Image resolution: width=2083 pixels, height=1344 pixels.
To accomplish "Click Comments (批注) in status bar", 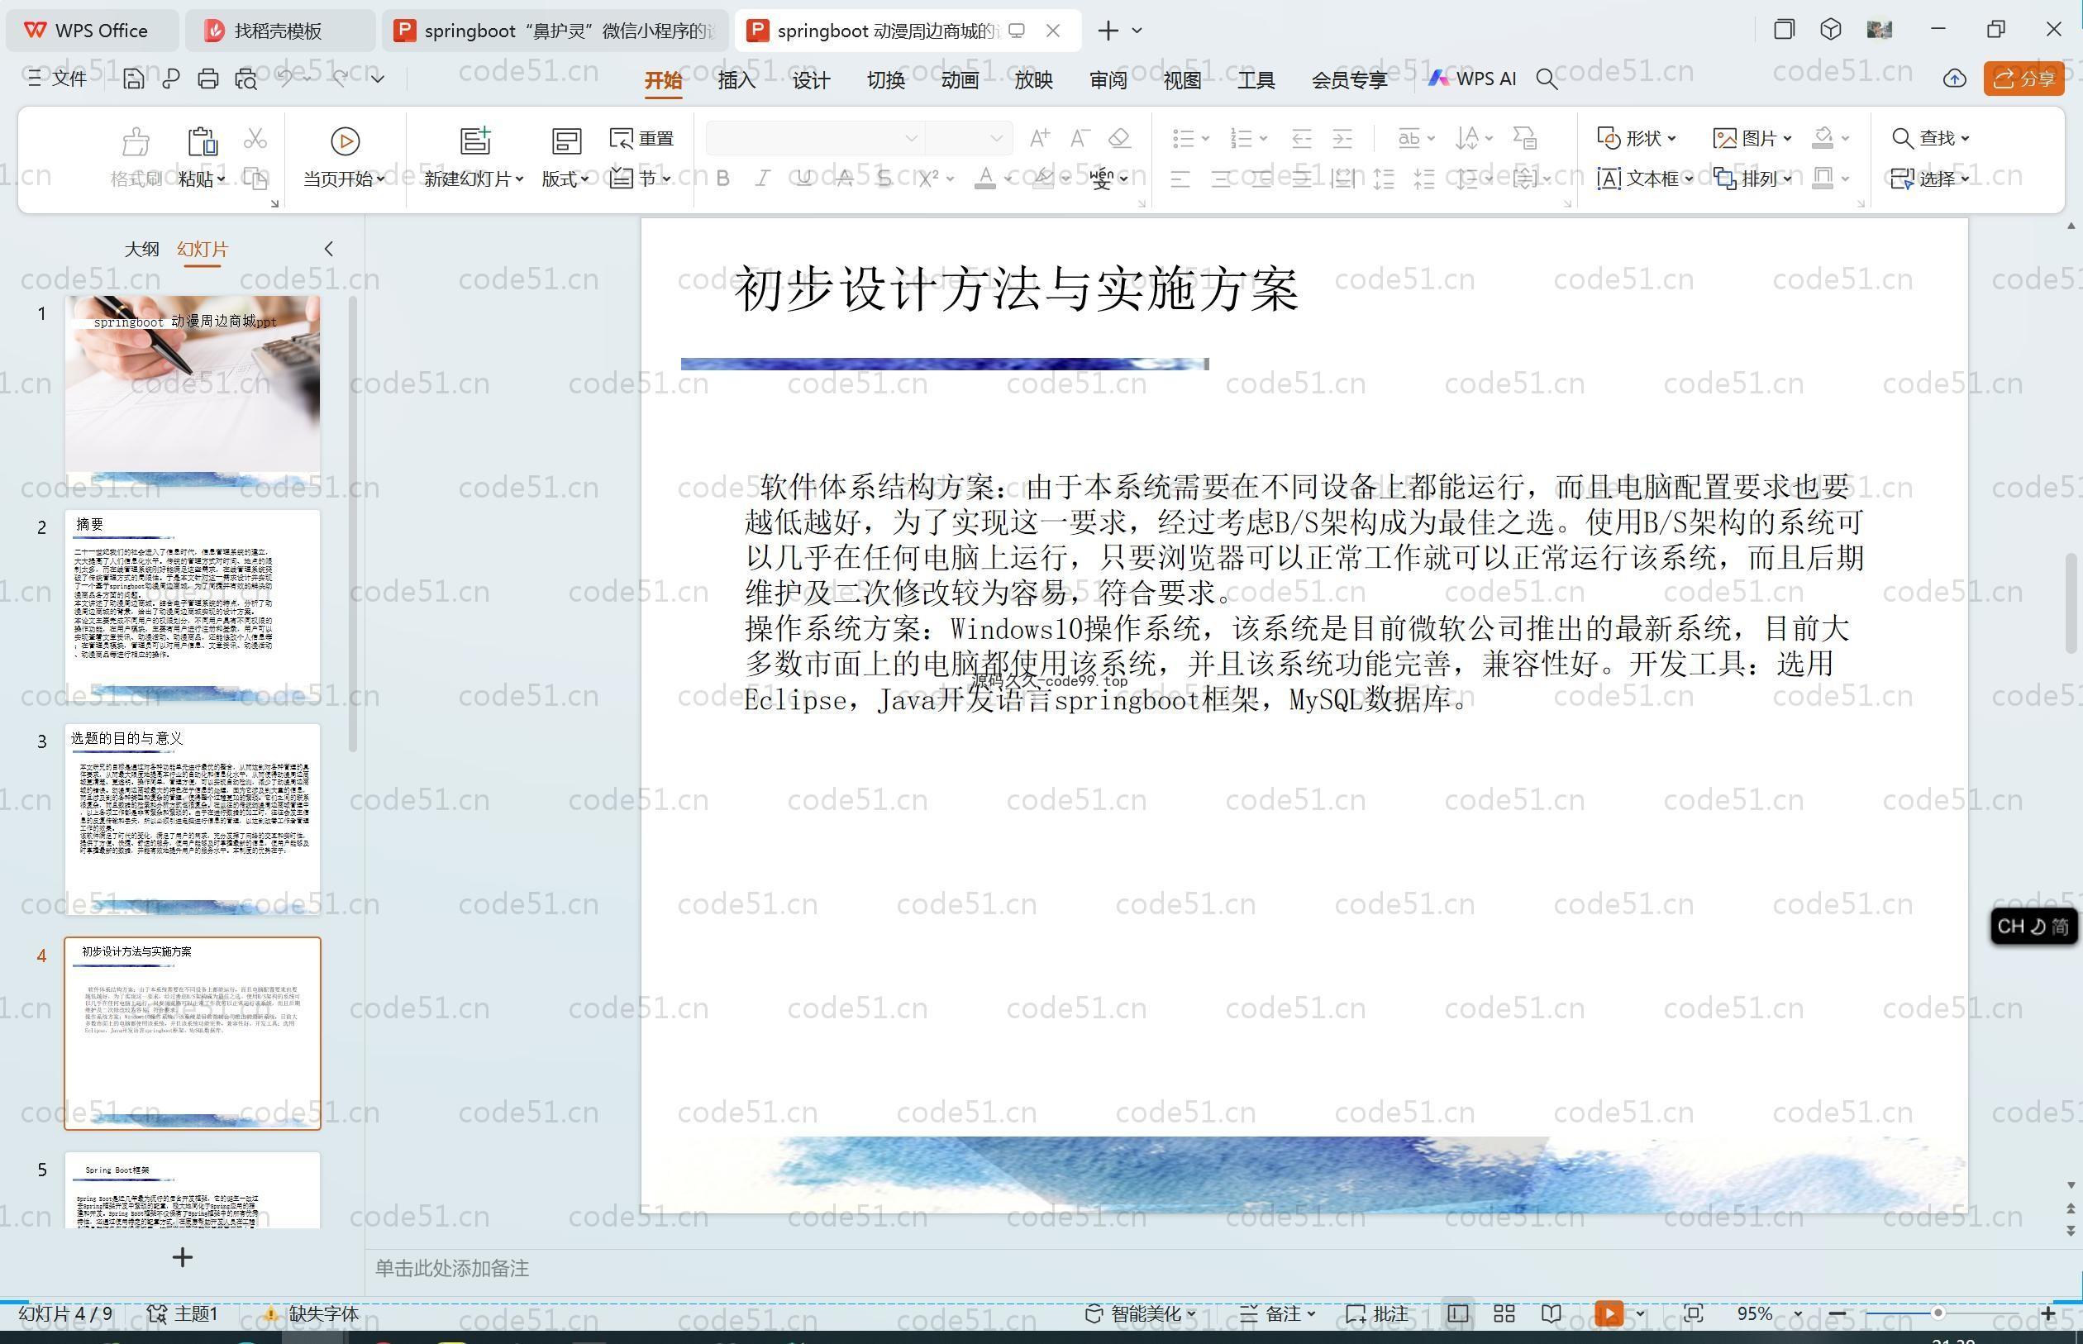I will (1377, 1313).
